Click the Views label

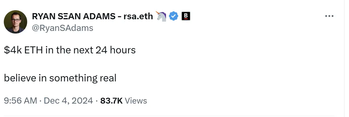136,101
